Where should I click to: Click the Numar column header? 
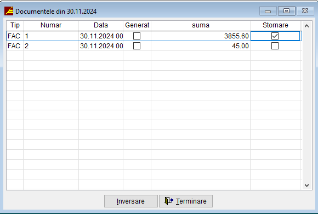[51, 25]
